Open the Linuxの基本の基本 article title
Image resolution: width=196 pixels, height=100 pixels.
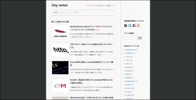pyautogui.click(x=92, y=64)
